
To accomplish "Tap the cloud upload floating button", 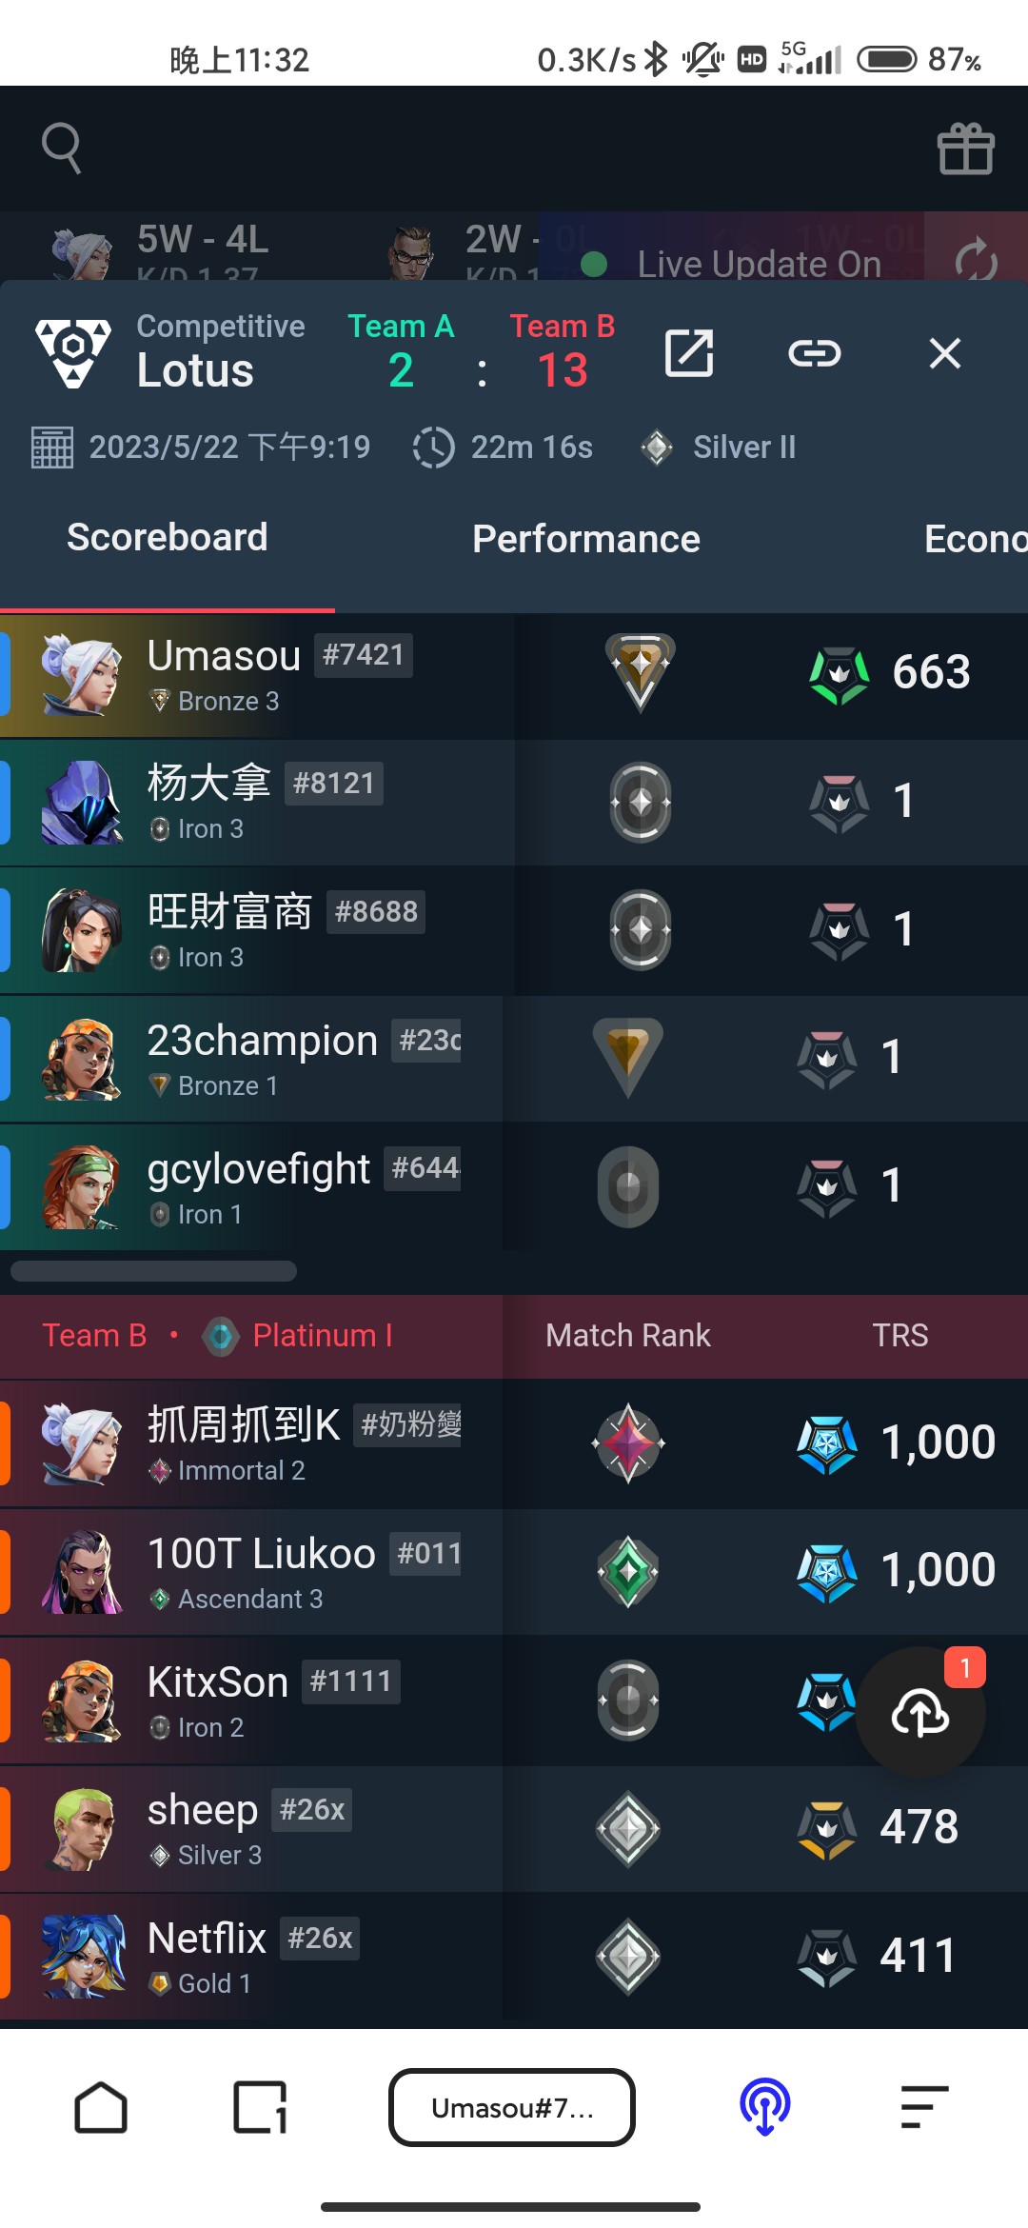I will click(920, 1712).
